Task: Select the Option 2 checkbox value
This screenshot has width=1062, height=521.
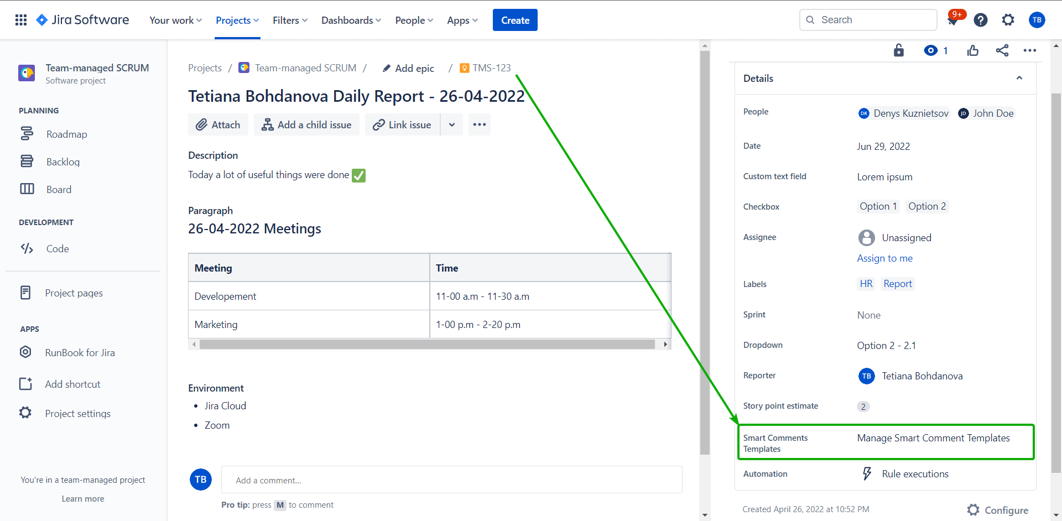Action: 926,206
